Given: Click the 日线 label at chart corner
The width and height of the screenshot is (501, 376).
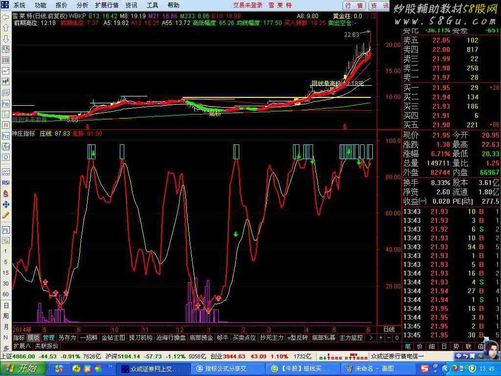Looking at the screenshot, I should click(x=389, y=329).
